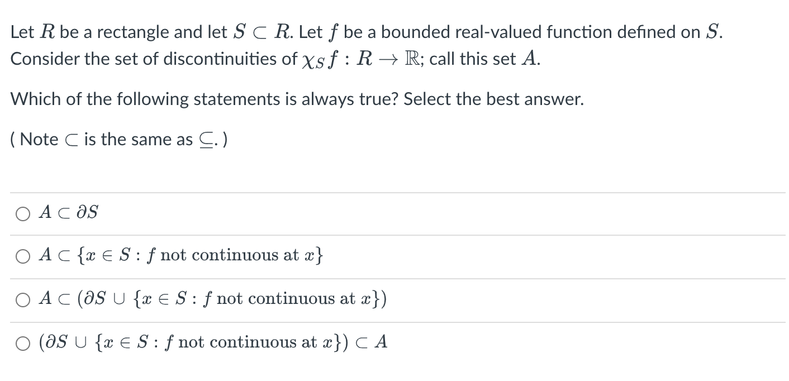Click the note explaining ⊂ equals ⊆

(x=117, y=139)
